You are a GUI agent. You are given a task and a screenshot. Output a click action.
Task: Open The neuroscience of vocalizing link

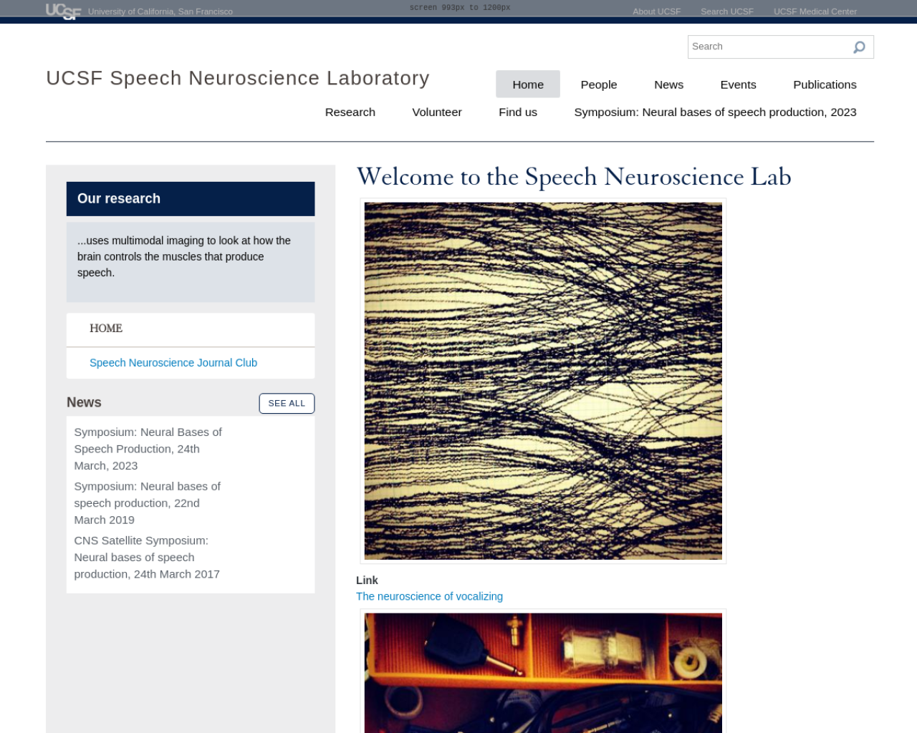click(429, 596)
